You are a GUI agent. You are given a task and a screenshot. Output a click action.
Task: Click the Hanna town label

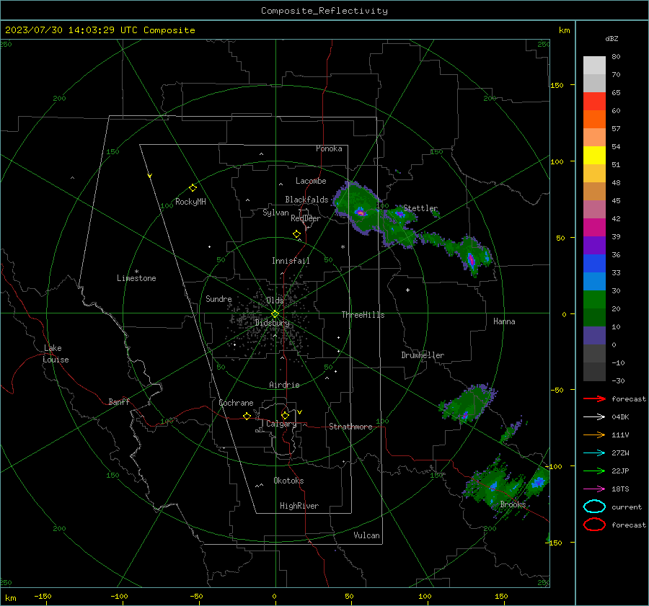(x=504, y=321)
